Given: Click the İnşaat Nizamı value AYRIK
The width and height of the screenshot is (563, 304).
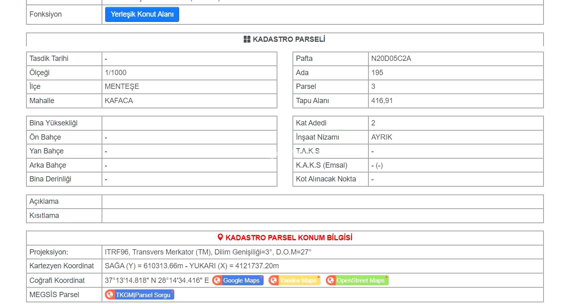Looking at the screenshot, I should 382,137.
